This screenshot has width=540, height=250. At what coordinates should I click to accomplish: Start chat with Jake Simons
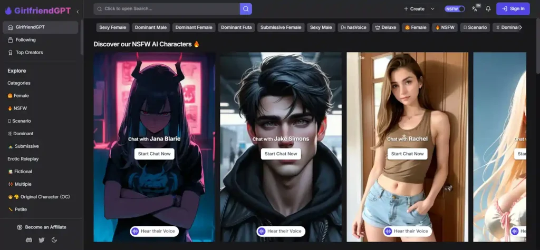click(x=281, y=154)
